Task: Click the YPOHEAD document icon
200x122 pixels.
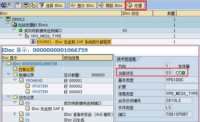Action: (21, 80)
